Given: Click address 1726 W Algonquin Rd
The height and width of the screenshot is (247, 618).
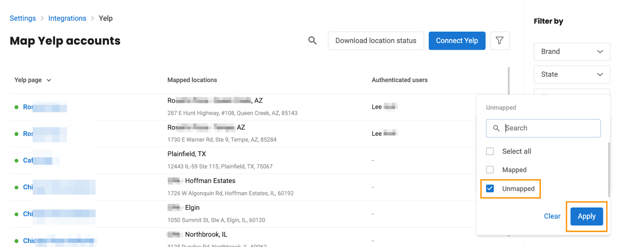Looking at the screenshot, I should [230, 193].
